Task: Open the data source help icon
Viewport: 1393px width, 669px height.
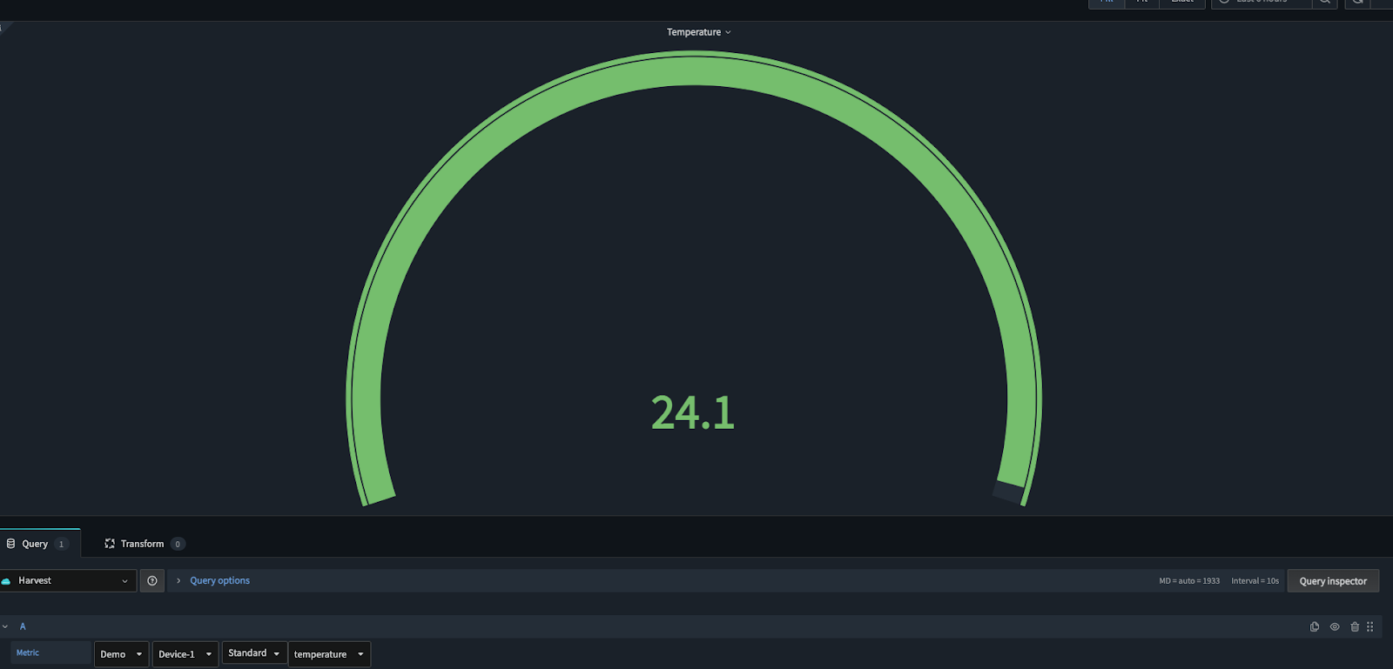Action: (152, 580)
